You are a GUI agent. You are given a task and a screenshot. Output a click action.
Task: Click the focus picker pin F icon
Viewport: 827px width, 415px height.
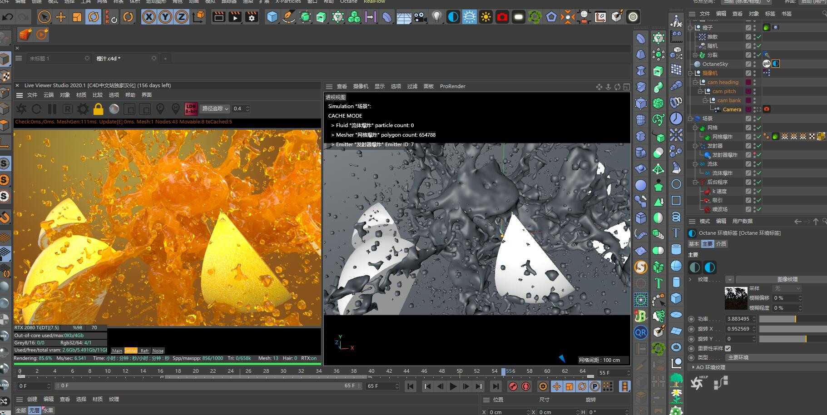point(160,109)
